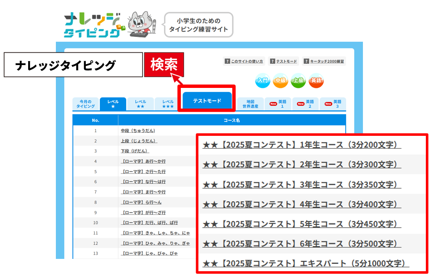The height and width of the screenshot is (280, 432).
Task: Open 2025夏コンテスト 4年生コース link
Action: pyautogui.click(x=302, y=204)
